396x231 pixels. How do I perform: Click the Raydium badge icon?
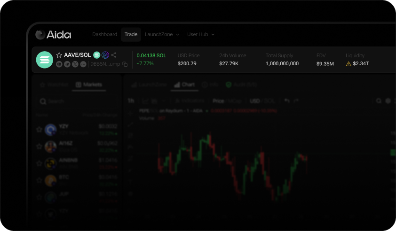[105, 55]
